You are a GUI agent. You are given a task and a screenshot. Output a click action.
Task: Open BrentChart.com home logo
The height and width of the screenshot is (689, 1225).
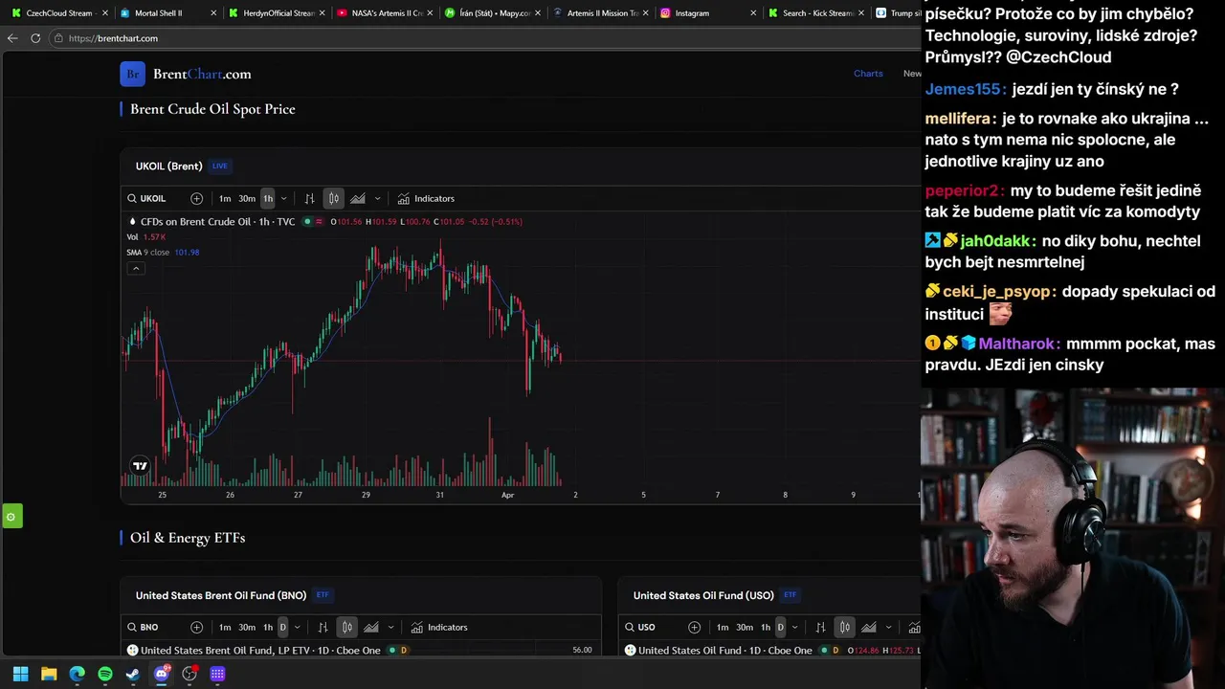[x=186, y=74]
